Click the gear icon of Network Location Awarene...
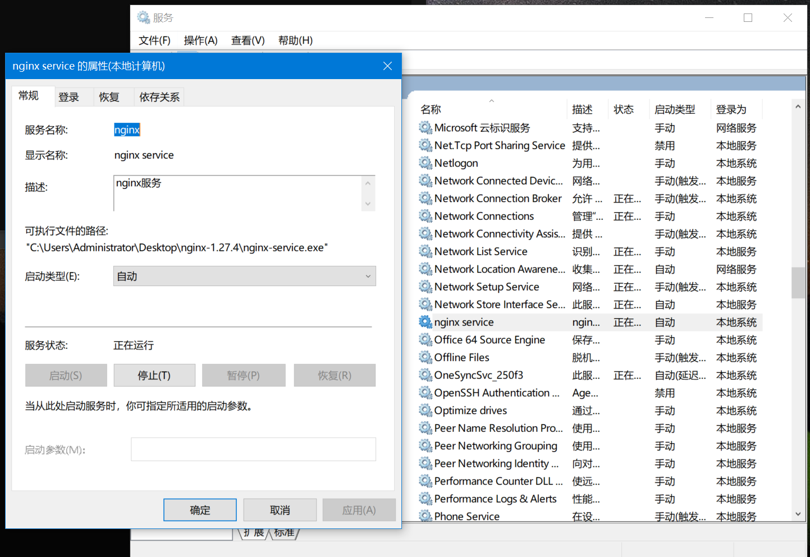Screen dimensions: 810x557 point(425,269)
